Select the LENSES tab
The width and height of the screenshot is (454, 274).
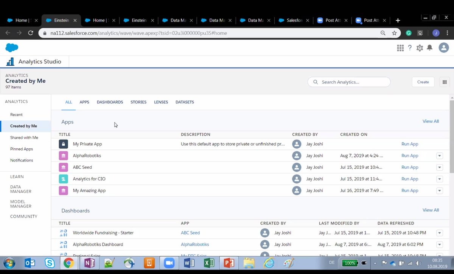point(161,102)
